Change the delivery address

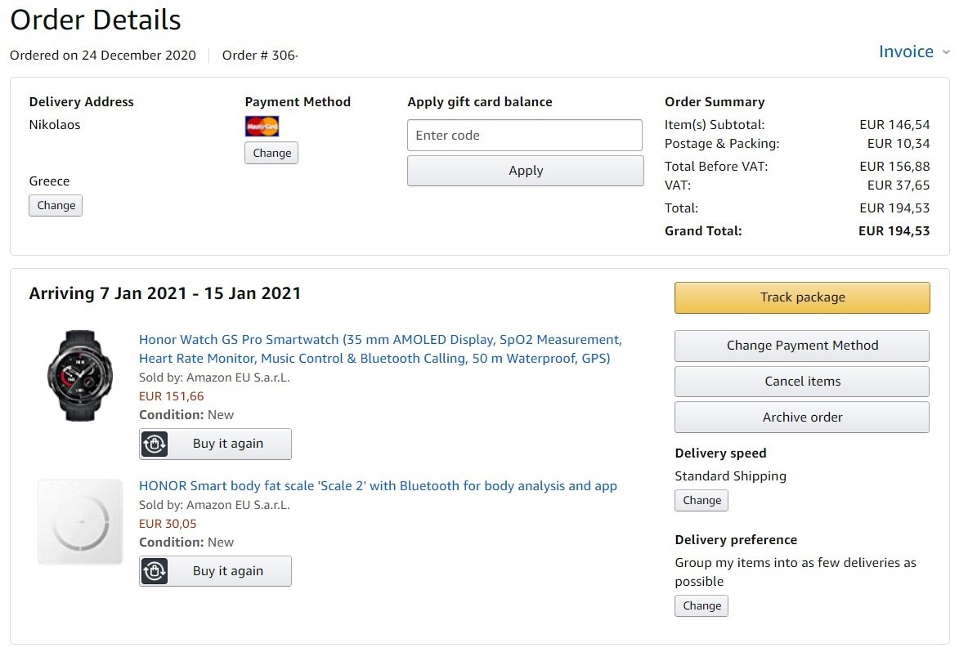(x=56, y=206)
